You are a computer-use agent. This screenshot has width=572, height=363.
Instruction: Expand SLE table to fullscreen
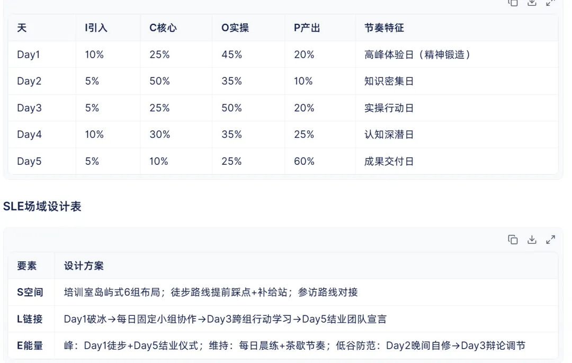coord(550,240)
